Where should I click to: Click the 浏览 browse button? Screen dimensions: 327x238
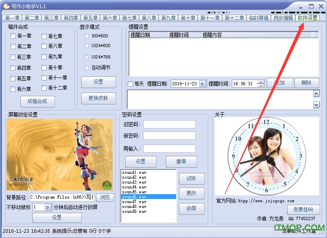coord(105,197)
